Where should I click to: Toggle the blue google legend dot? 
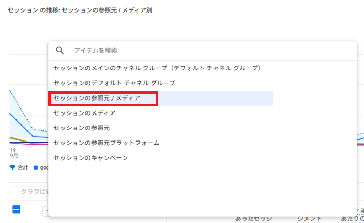[36, 167]
